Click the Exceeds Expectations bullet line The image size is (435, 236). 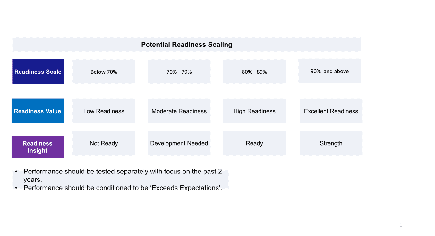123,188
